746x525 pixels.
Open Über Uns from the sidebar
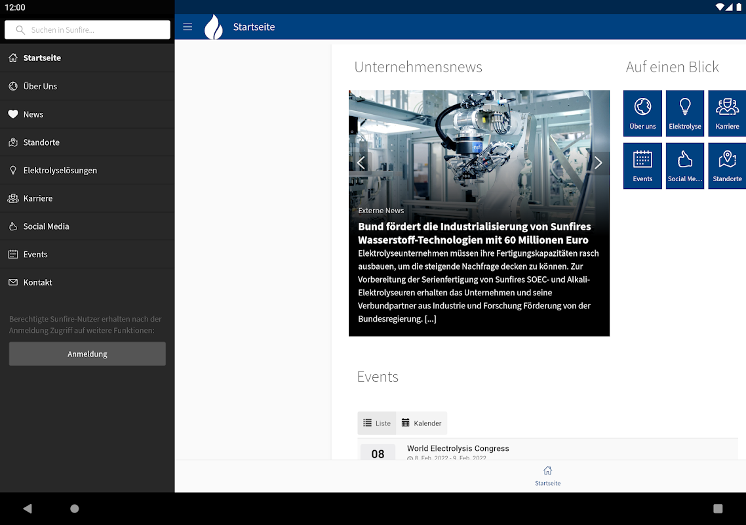pyautogui.click(x=87, y=86)
